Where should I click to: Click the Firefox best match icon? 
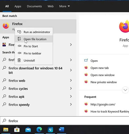6,26
